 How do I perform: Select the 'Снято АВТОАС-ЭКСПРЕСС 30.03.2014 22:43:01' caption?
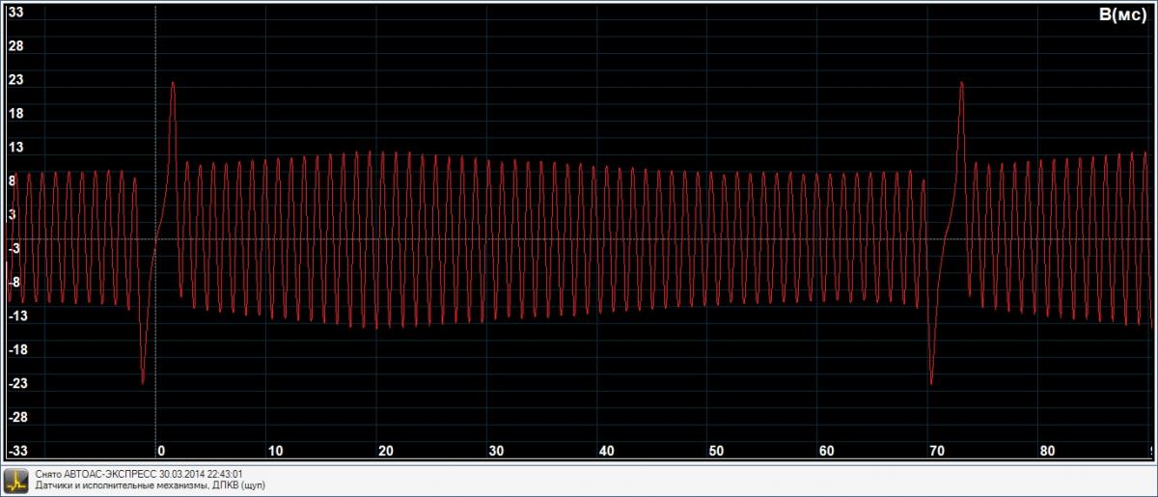[x=138, y=475]
